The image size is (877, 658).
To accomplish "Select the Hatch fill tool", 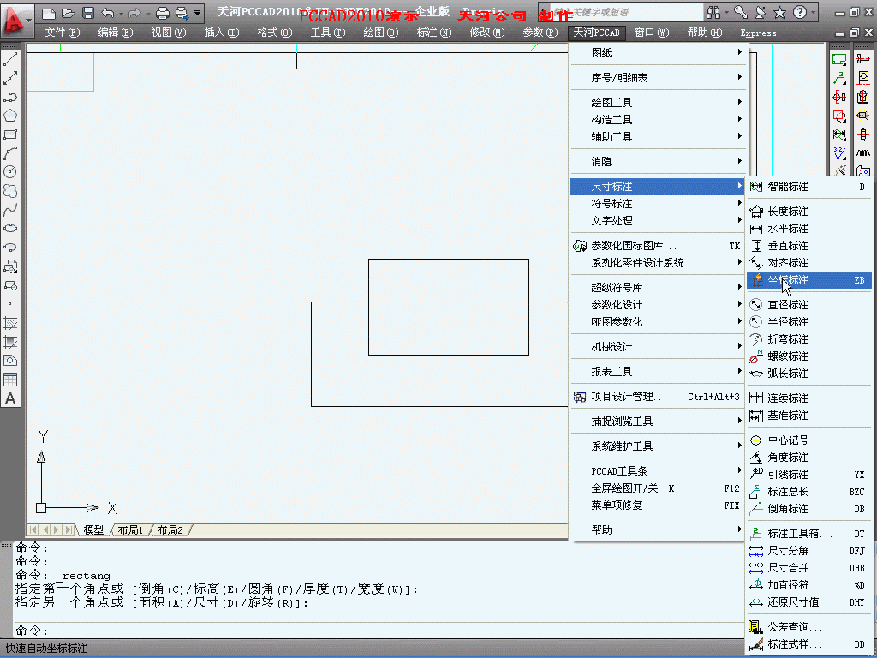I will coord(10,323).
